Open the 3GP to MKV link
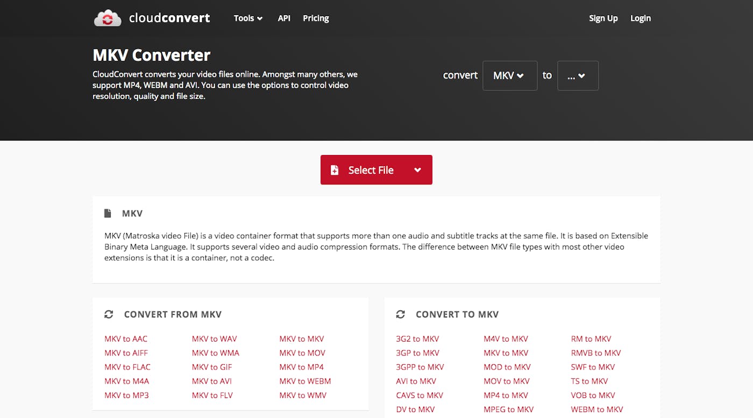753x418 pixels. pos(417,353)
